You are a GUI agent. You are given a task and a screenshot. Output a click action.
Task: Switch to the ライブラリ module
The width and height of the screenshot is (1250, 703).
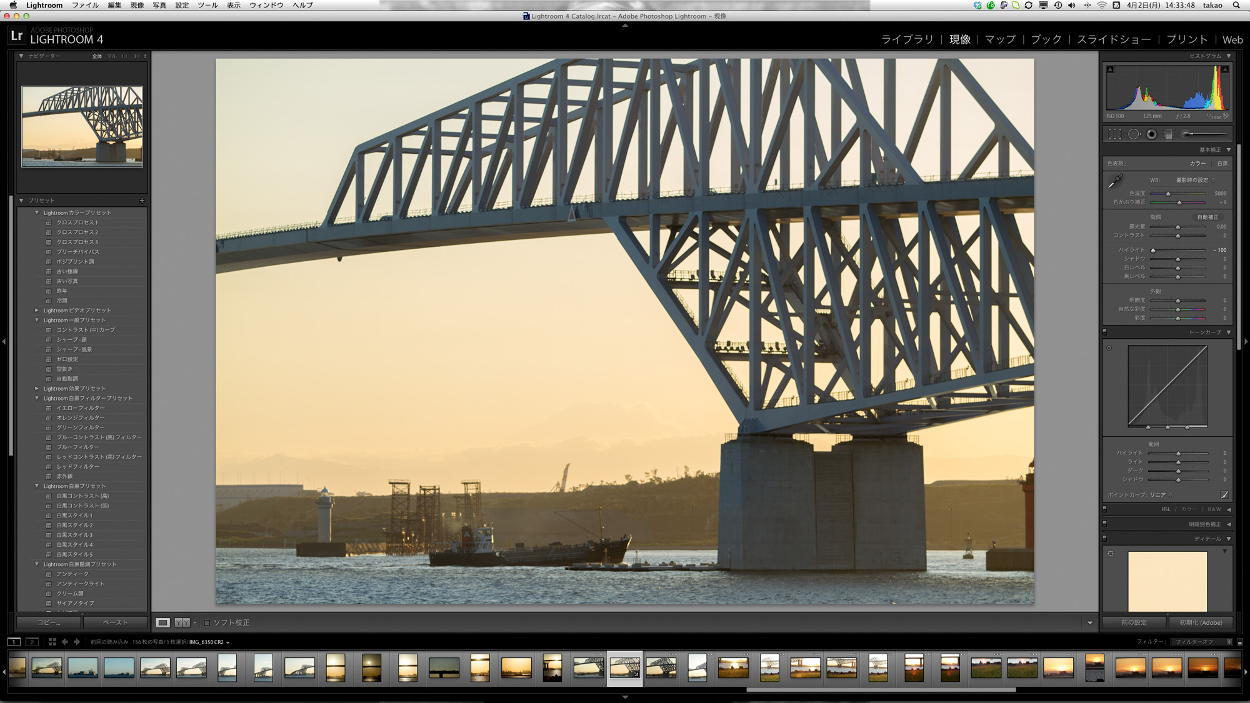click(x=907, y=39)
